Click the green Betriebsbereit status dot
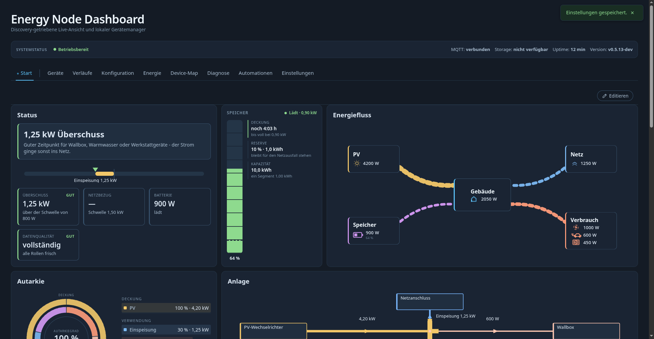The width and height of the screenshot is (654, 339). (55, 49)
